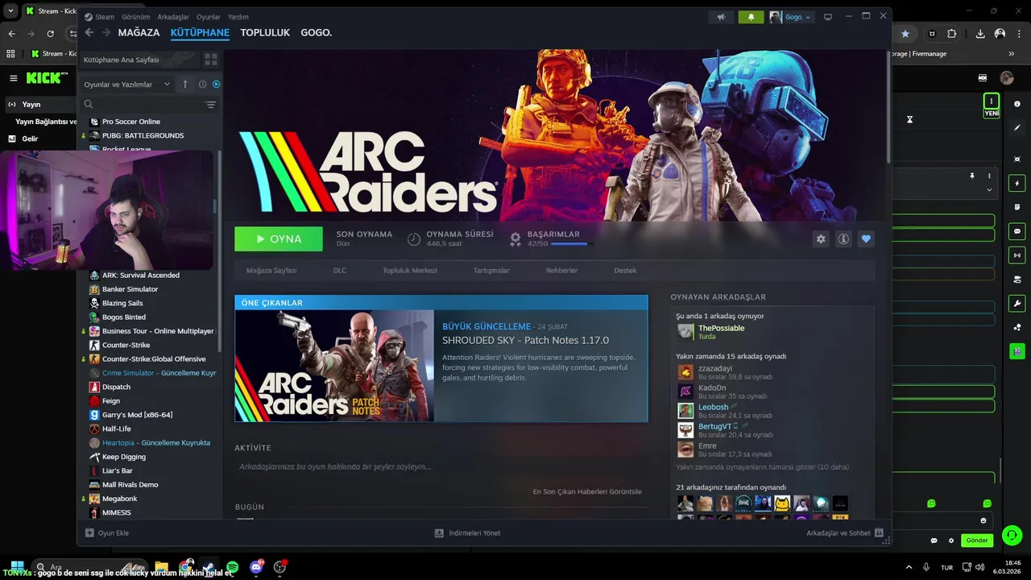Enter Big Picture mode icon
This screenshot has height=580, width=1031.
click(827, 17)
